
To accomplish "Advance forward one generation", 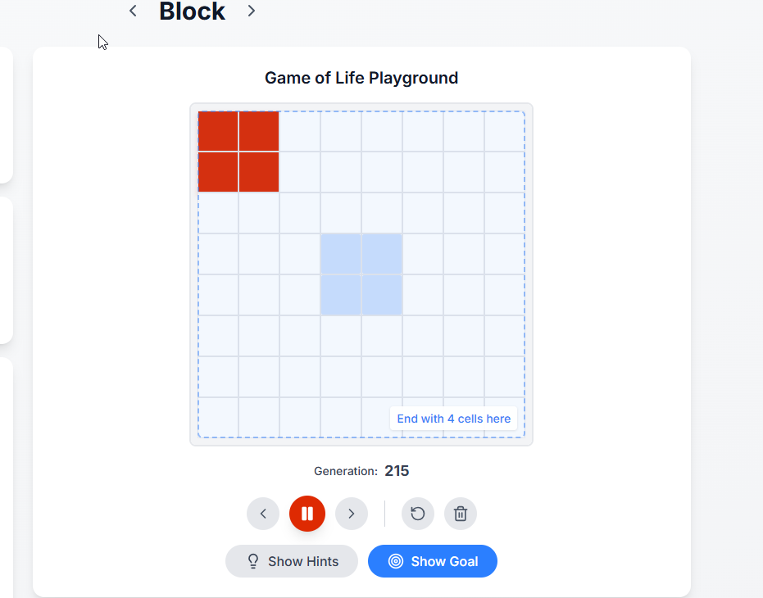I will click(352, 514).
